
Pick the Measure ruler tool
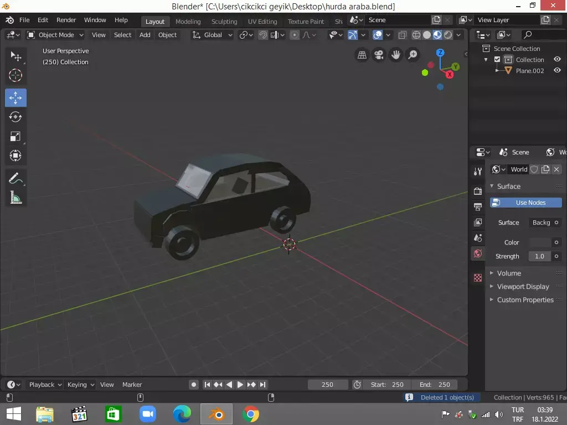point(16,198)
